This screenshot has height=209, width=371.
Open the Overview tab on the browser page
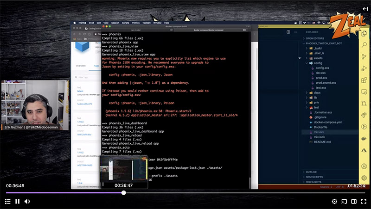coord(81,66)
